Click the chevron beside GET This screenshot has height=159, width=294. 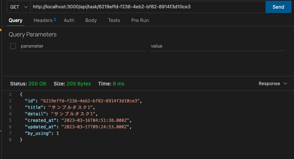(26, 7)
